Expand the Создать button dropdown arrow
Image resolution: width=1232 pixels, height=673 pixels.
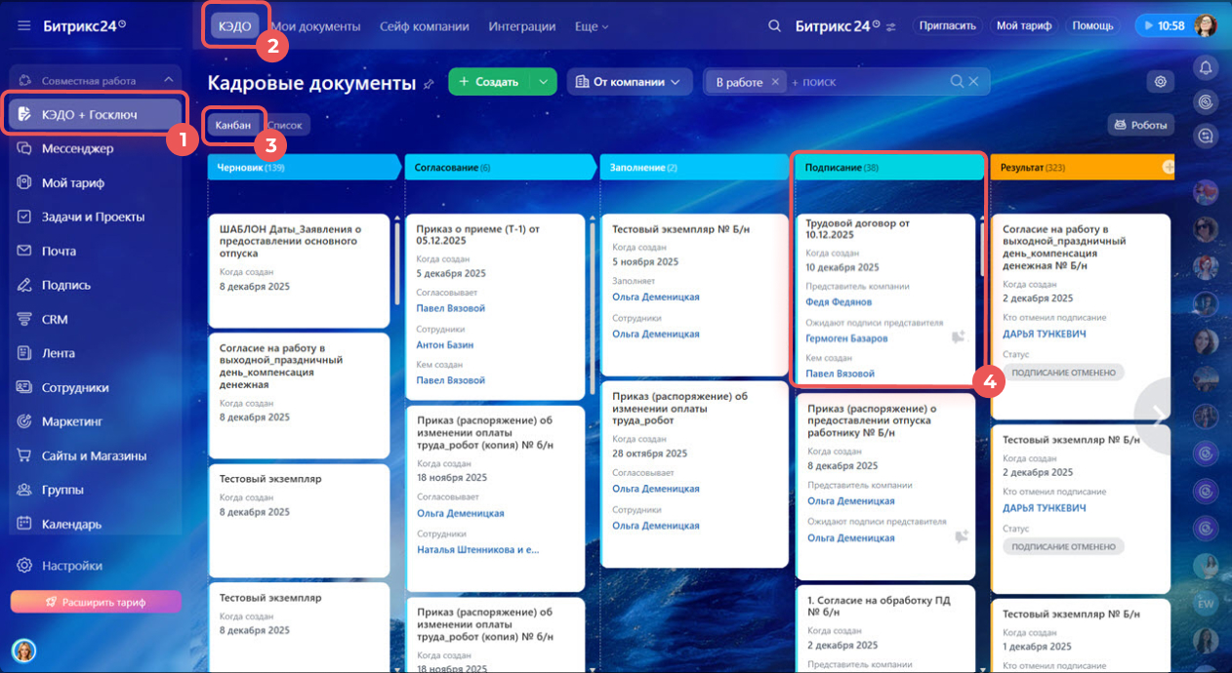(x=543, y=82)
